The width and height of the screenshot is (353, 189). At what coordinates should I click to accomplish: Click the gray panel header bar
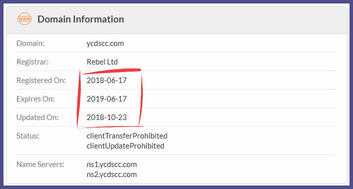tap(177, 20)
